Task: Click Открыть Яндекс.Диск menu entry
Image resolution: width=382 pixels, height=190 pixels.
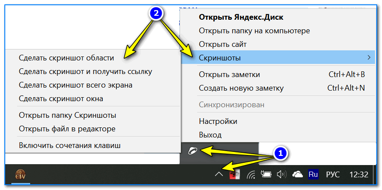Action: click(x=241, y=17)
